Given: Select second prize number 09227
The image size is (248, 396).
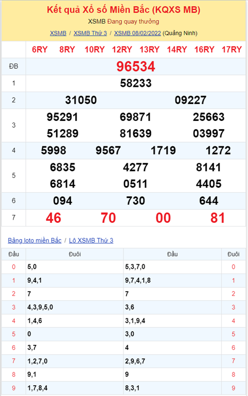Looking at the screenshot, I should click(191, 100).
